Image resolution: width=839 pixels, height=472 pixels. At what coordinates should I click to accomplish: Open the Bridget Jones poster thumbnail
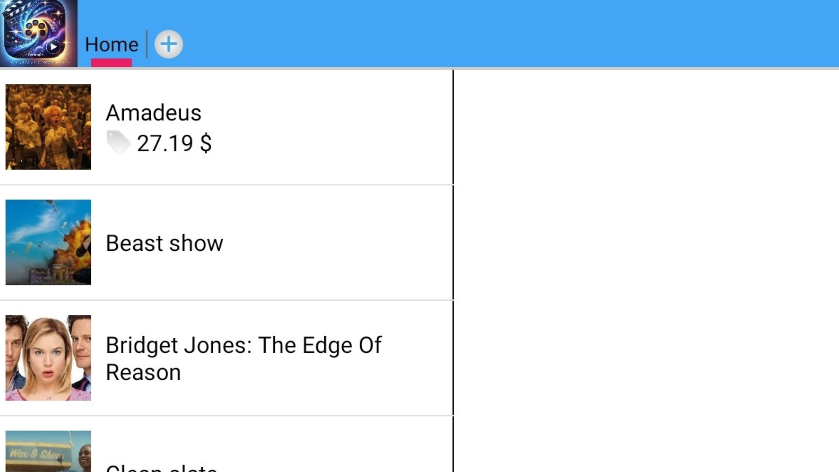(48, 357)
